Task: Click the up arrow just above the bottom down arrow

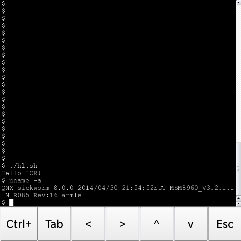Action: (x=239, y=198)
